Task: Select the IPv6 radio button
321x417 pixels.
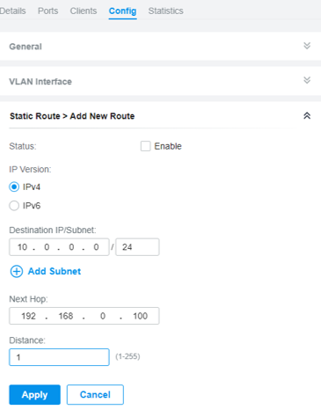Action: pyautogui.click(x=14, y=206)
